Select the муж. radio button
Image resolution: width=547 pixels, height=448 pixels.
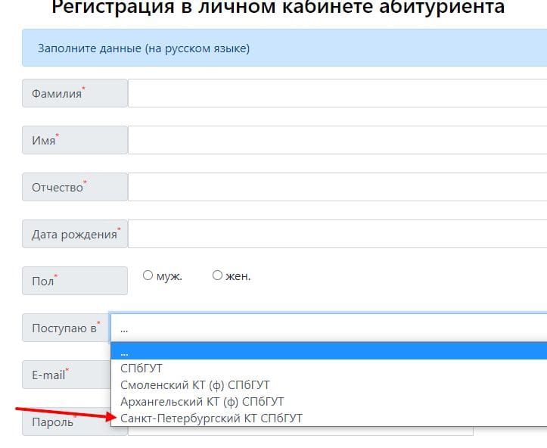click(x=148, y=276)
